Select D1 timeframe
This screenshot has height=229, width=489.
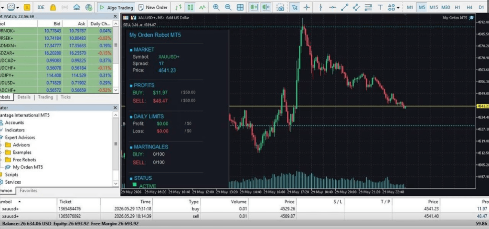click(x=481, y=7)
